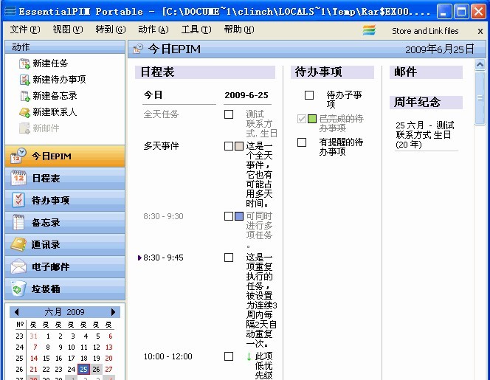Screen dimensions: 490x380
Task: Check the 待办子事项 checkbox
Action: click(309, 95)
